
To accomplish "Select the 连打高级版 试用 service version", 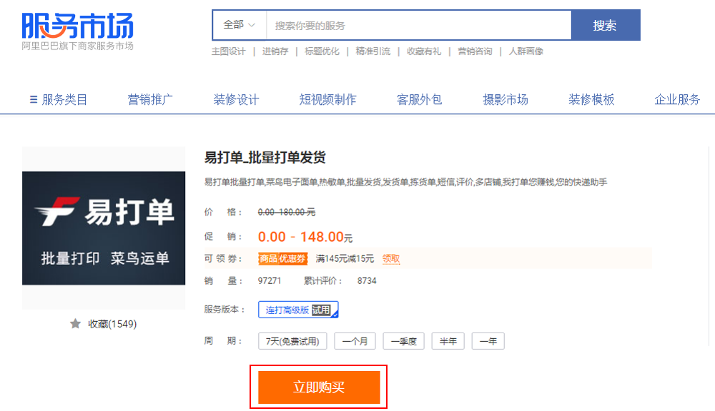I will [298, 310].
